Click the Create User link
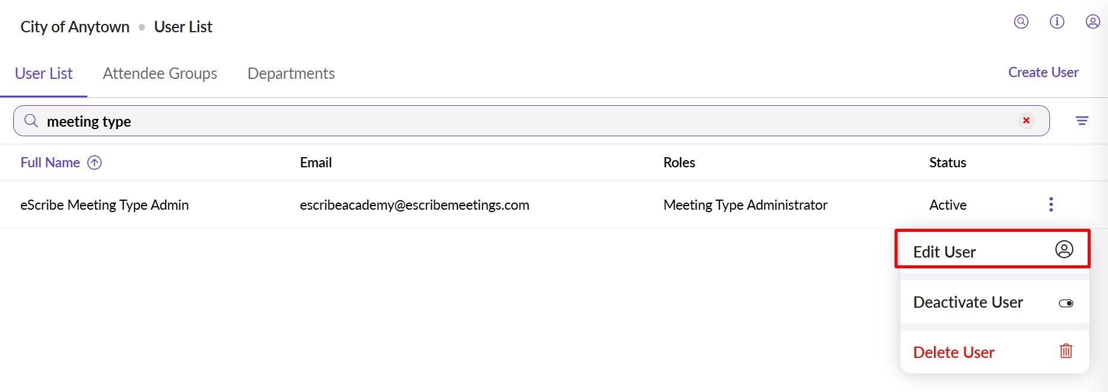Image resolution: width=1108 pixels, height=392 pixels. coord(1043,72)
